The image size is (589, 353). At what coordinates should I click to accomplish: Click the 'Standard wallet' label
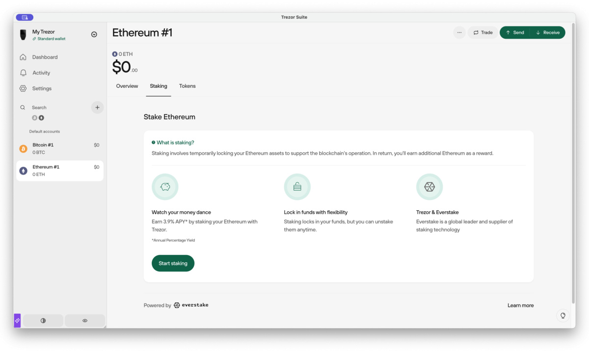click(x=52, y=39)
